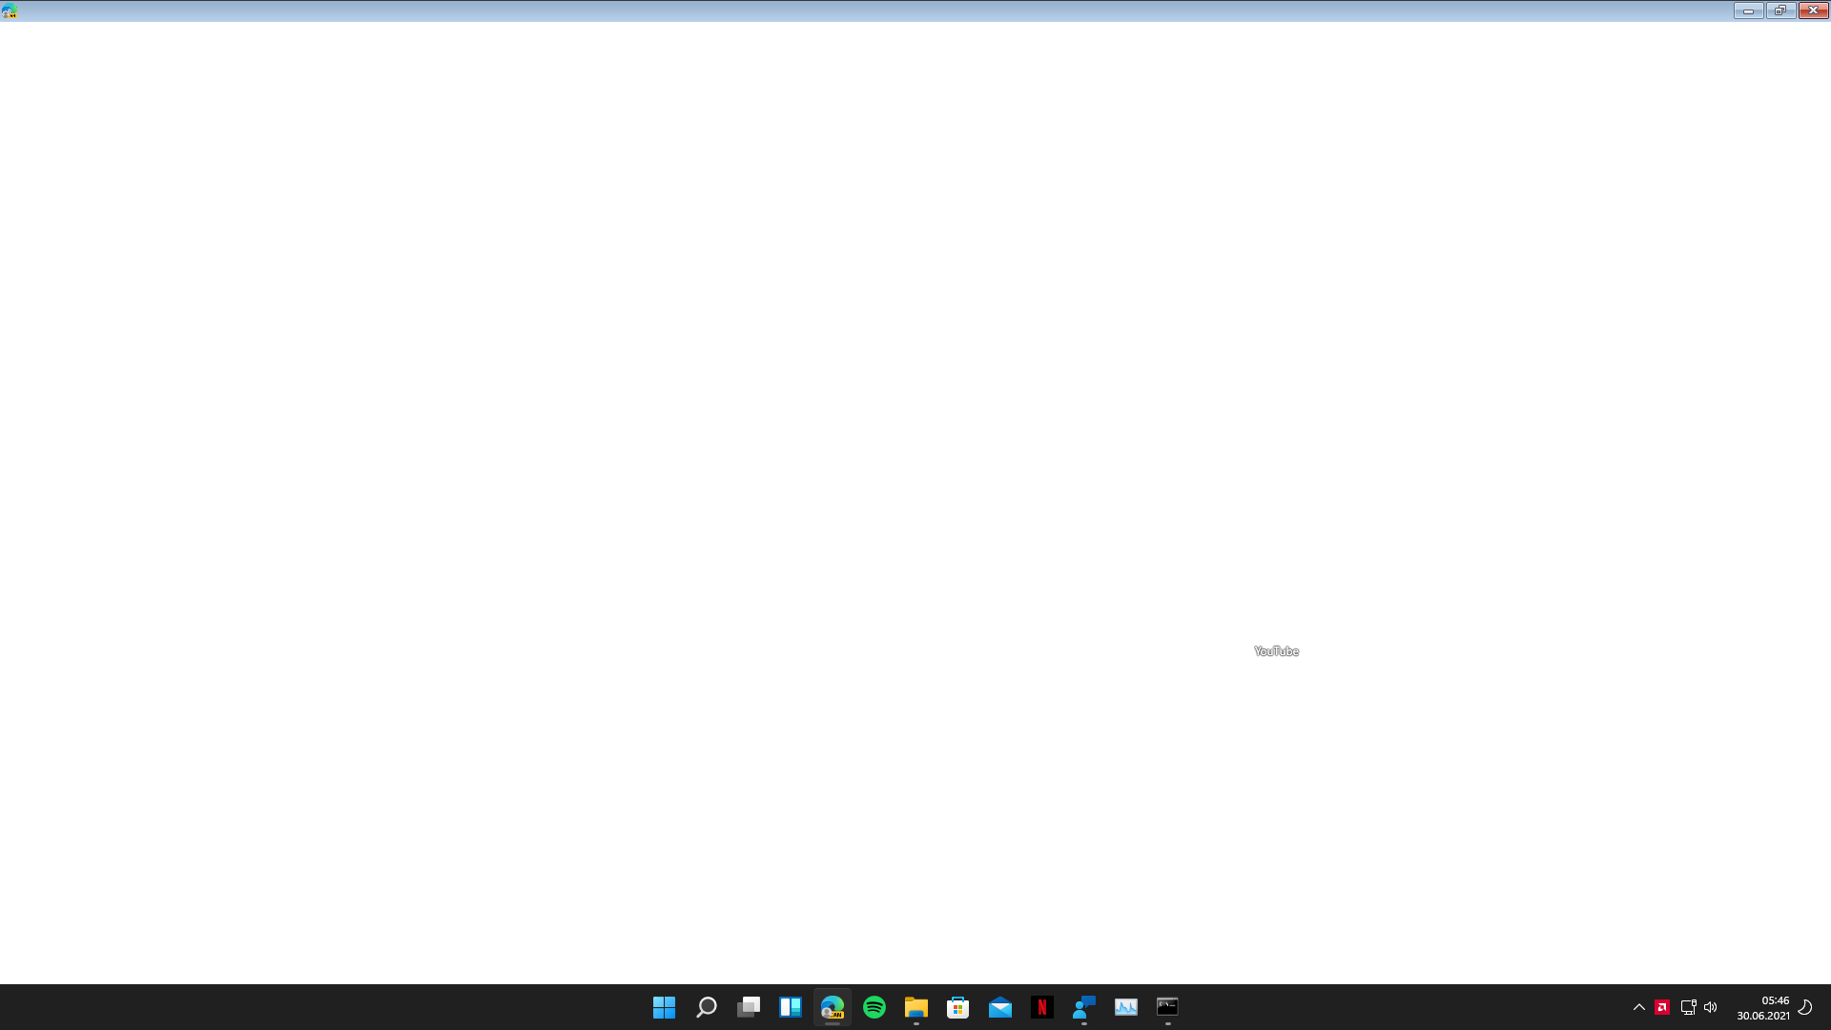Open the Windows Start menu

664,1007
